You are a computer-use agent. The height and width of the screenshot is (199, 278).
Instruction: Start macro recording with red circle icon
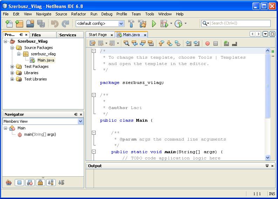point(207,43)
